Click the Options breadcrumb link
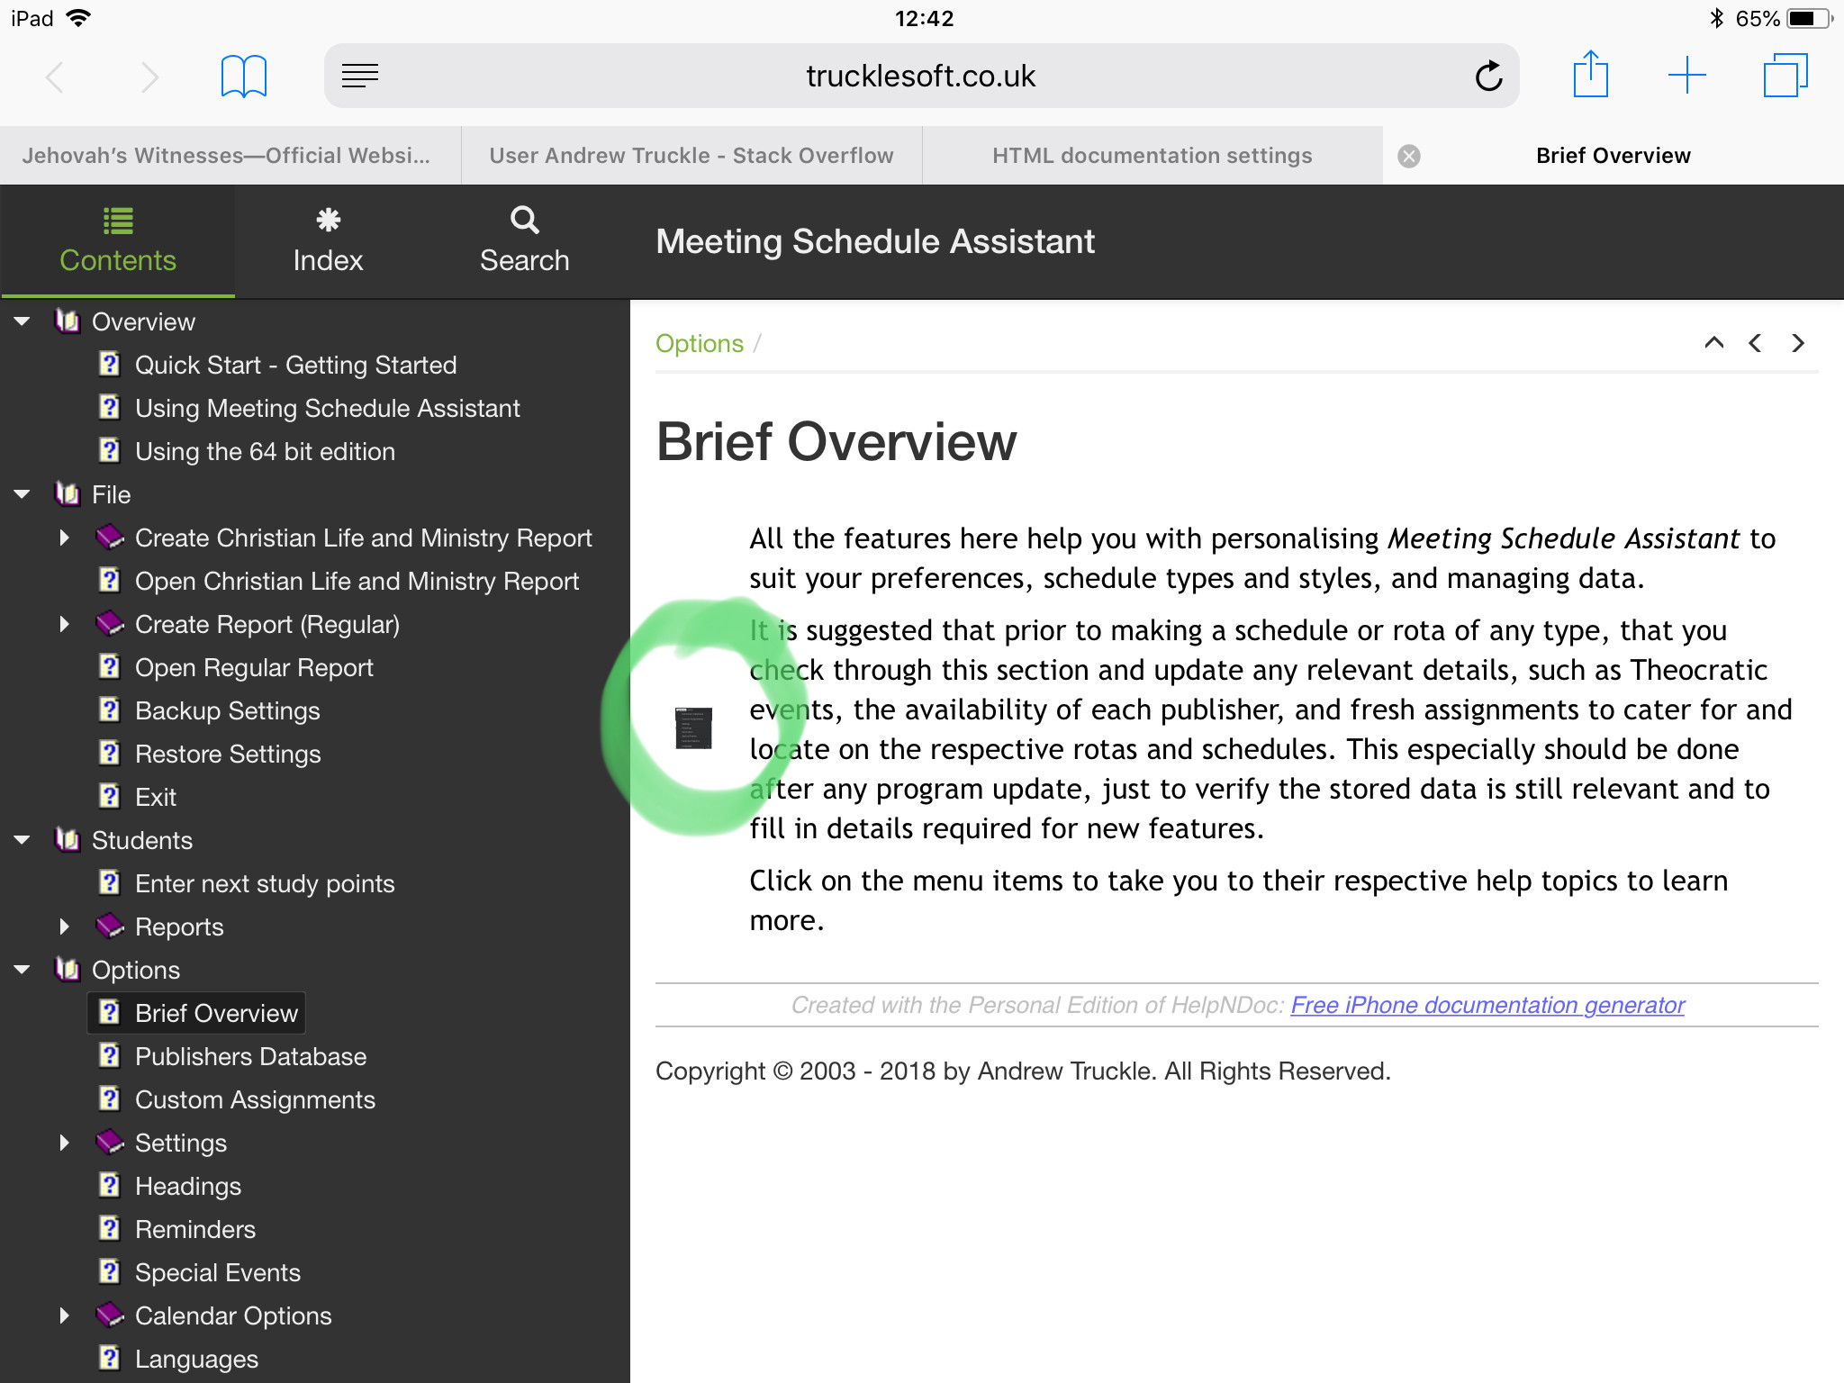The width and height of the screenshot is (1844, 1383). [699, 343]
